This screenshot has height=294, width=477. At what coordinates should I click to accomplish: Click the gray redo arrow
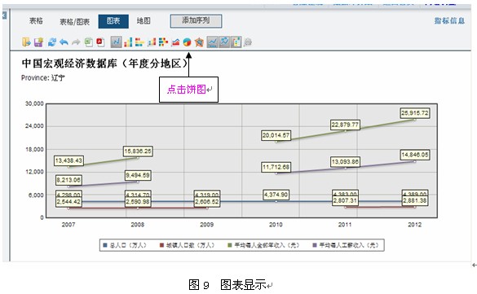pyautogui.click(x=76, y=42)
